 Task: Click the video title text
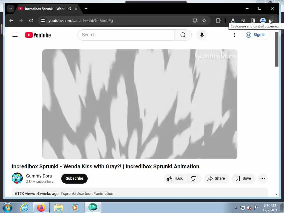(105, 166)
